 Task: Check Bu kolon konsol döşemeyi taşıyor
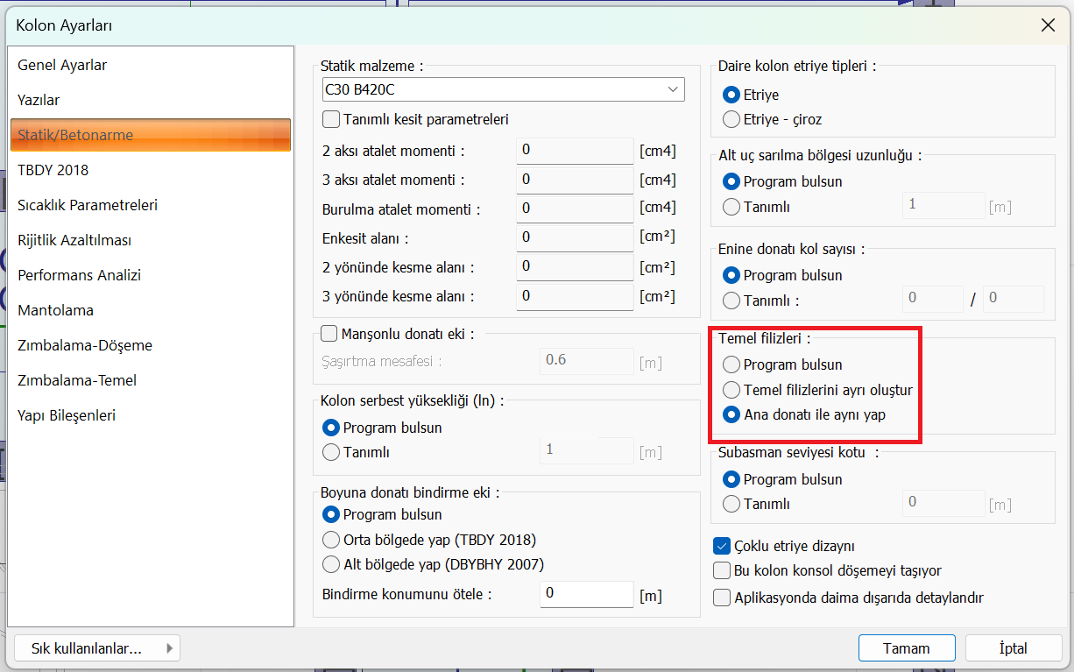tap(722, 571)
